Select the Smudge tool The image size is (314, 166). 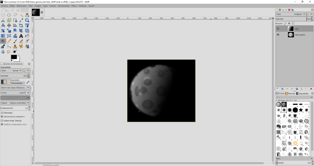pyautogui.click(x=9, y=52)
